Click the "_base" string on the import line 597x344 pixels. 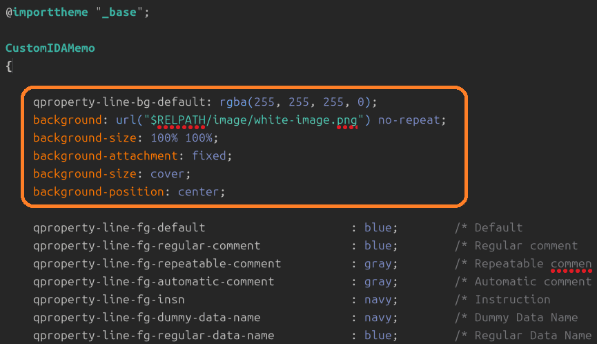pyautogui.click(x=119, y=12)
